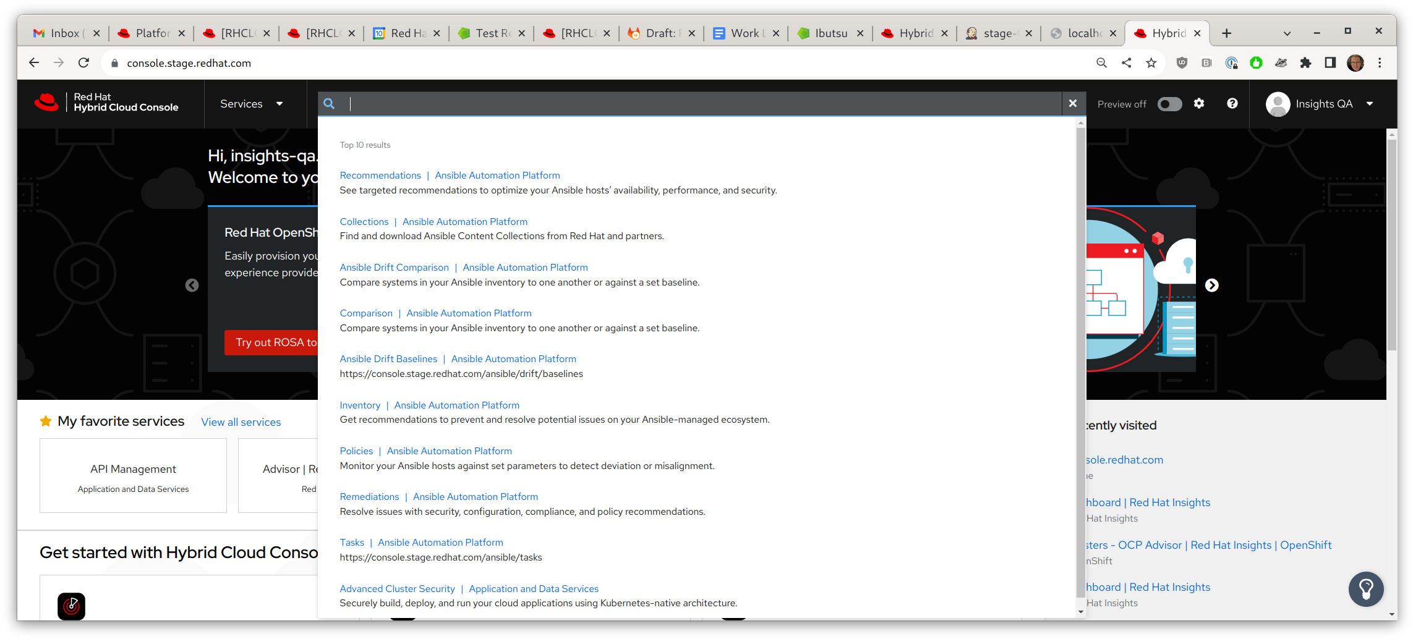Image resolution: width=1413 pixels, height=639 pixels.
Task: Switch to the Test Re tab
Action: (492, 33)
